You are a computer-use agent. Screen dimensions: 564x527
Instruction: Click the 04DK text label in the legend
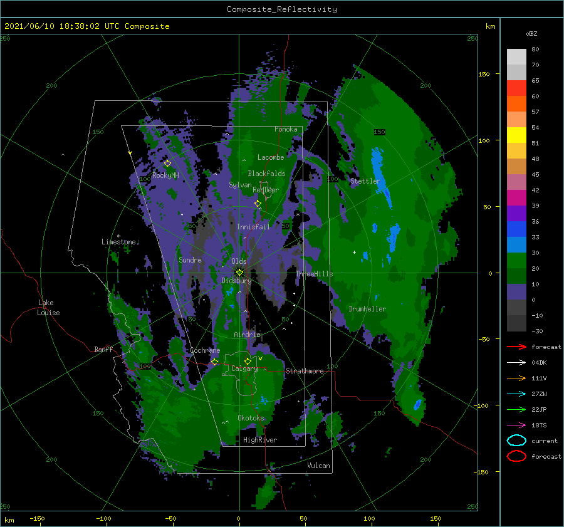(x=539, y=362)
